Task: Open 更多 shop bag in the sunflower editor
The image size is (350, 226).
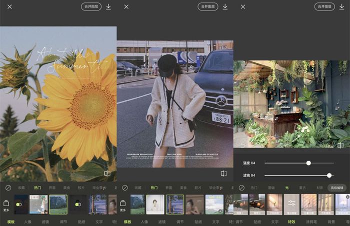Action: 6,206
